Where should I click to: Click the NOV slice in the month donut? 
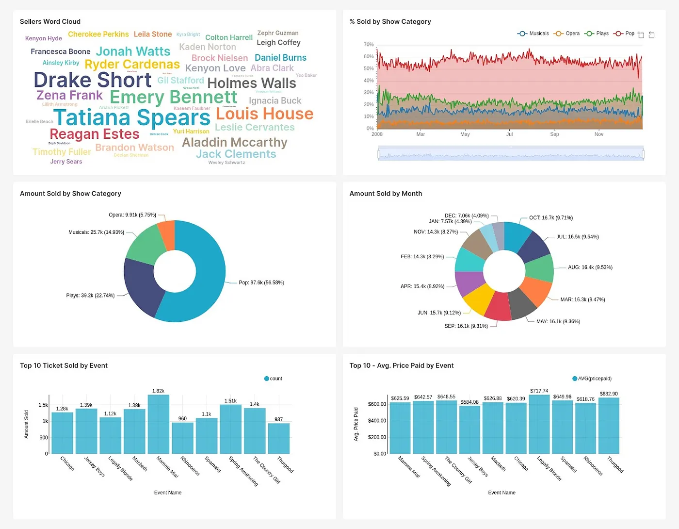coord(477,245)
